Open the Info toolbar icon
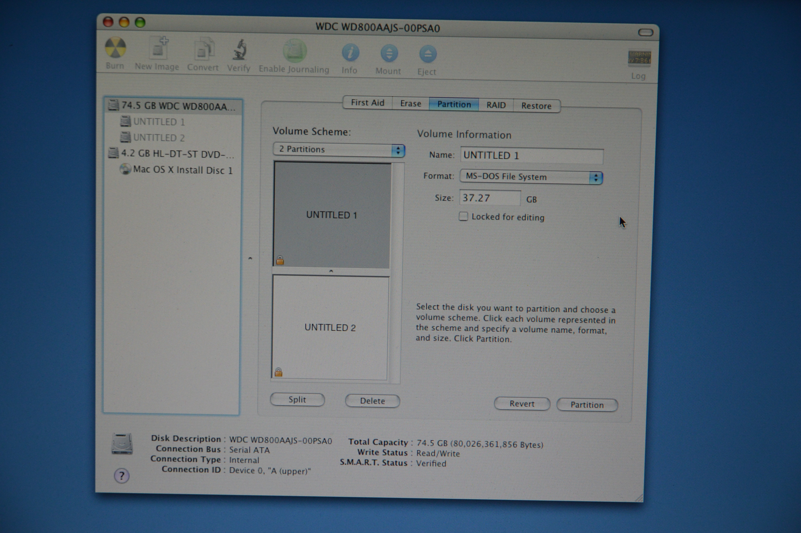Viewport: 801px width, 533px height. [x=350, y=53]
